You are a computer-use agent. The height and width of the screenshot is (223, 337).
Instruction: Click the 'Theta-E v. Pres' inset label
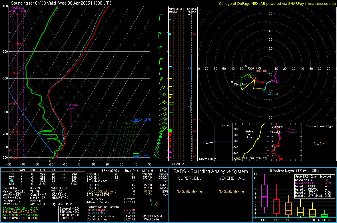249,134
